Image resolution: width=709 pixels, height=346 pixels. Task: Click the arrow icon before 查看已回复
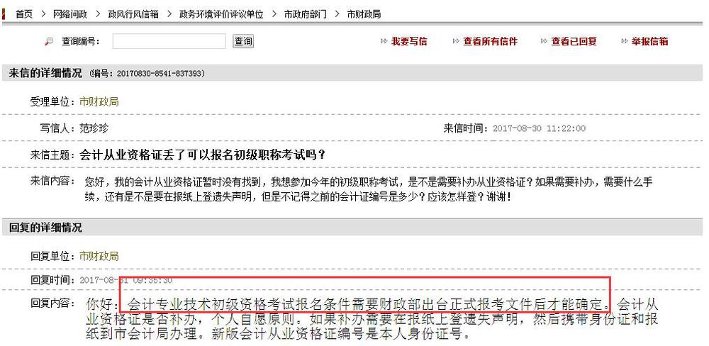[x=544, y=42]
